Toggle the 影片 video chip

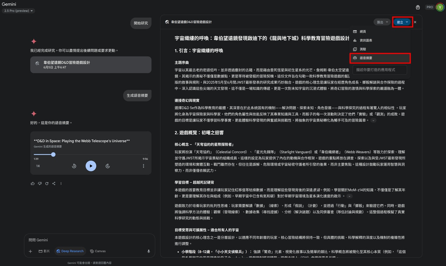tap(44, 251)
